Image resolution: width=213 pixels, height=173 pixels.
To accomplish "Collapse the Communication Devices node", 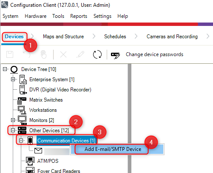I will [21, 141].
